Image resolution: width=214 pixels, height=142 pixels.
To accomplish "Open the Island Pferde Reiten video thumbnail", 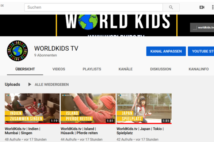I will coord(88,109).
